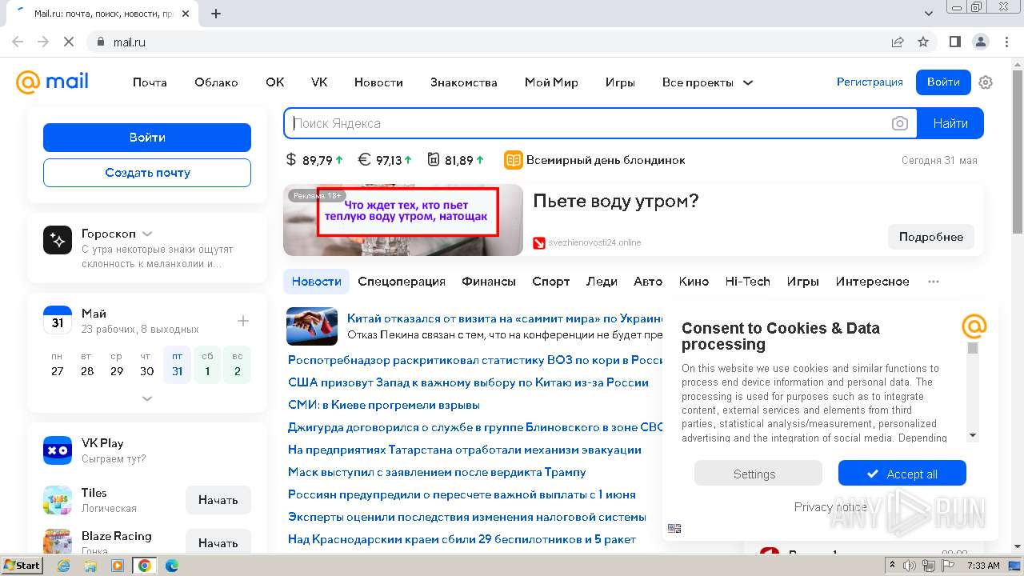The image size is (1024, 576).
Task: Open Chrome three-dot menu
Action: pos(1006,42)
